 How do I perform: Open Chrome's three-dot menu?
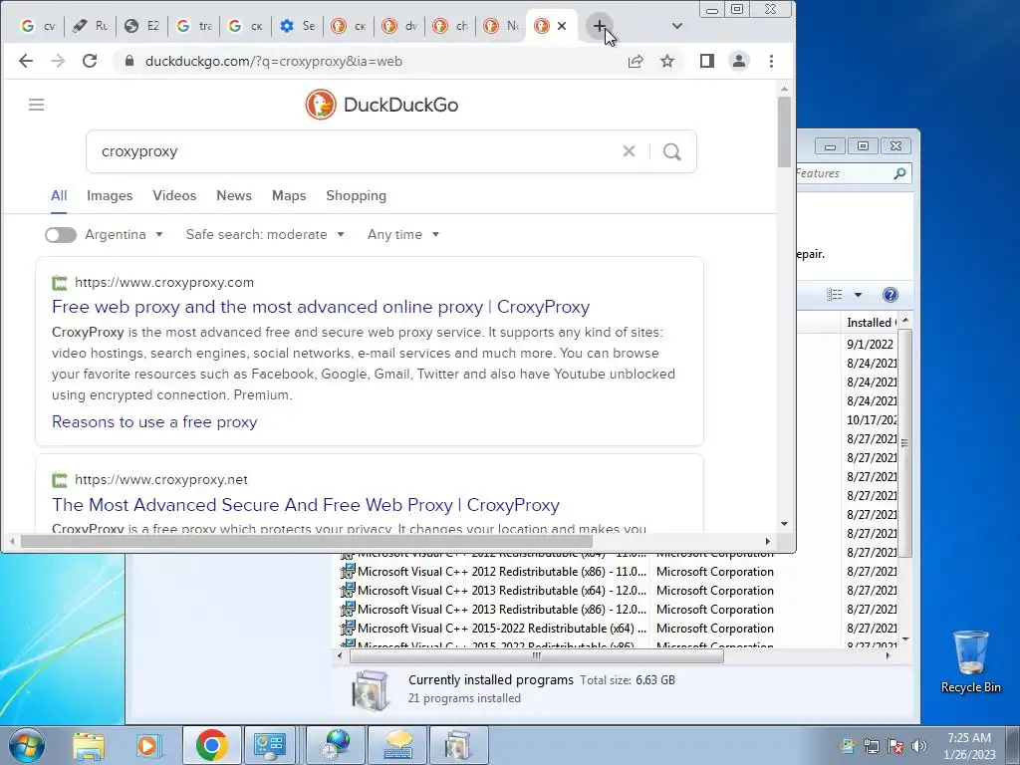point(772,61)
